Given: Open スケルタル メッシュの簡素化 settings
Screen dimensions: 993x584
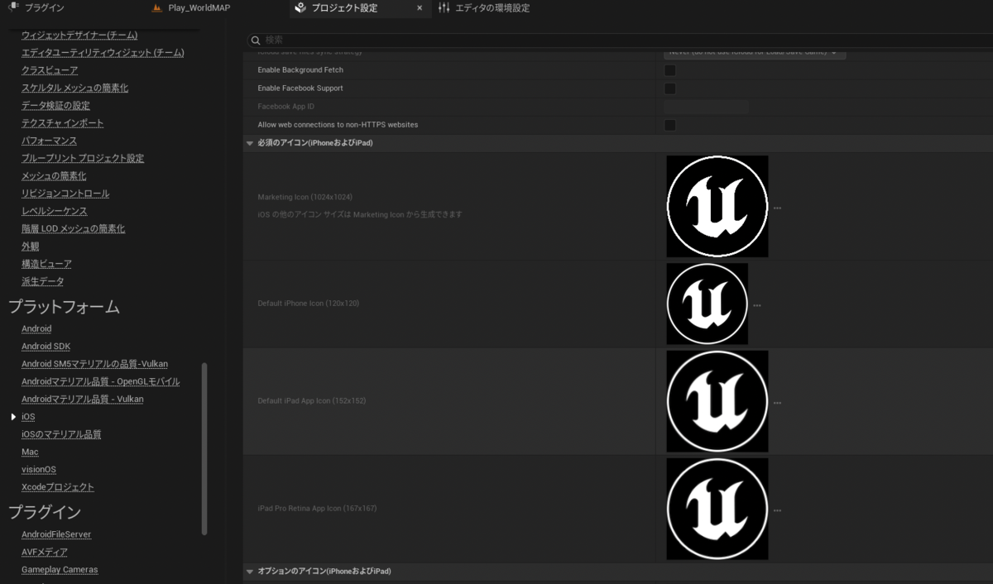Looking at the screenshot, I should [74, 88].
